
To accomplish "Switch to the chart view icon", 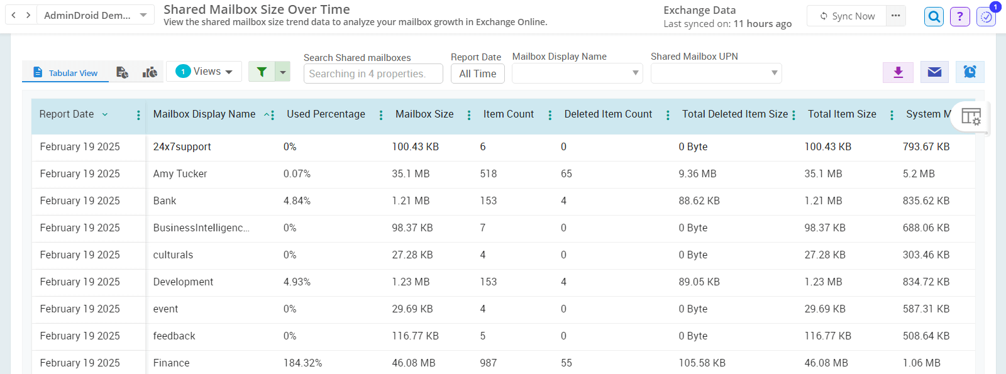I will [x=150, y=73].
